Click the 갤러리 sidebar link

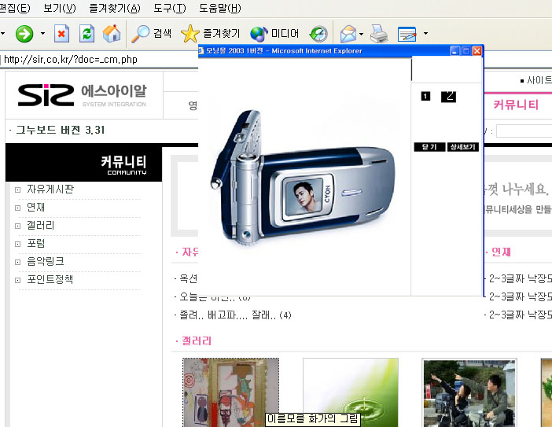(x=40, y=226)
